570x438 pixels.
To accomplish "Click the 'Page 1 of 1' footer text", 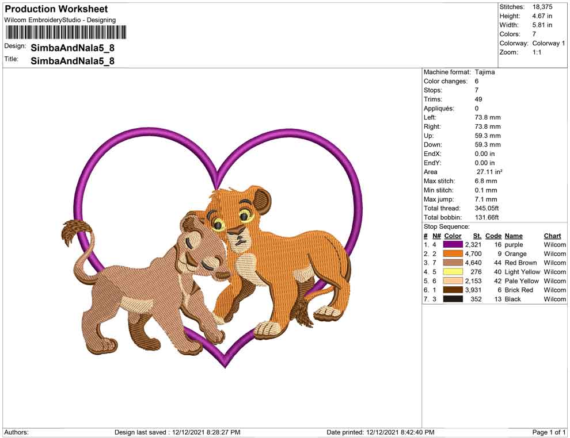I will [549, 432].
